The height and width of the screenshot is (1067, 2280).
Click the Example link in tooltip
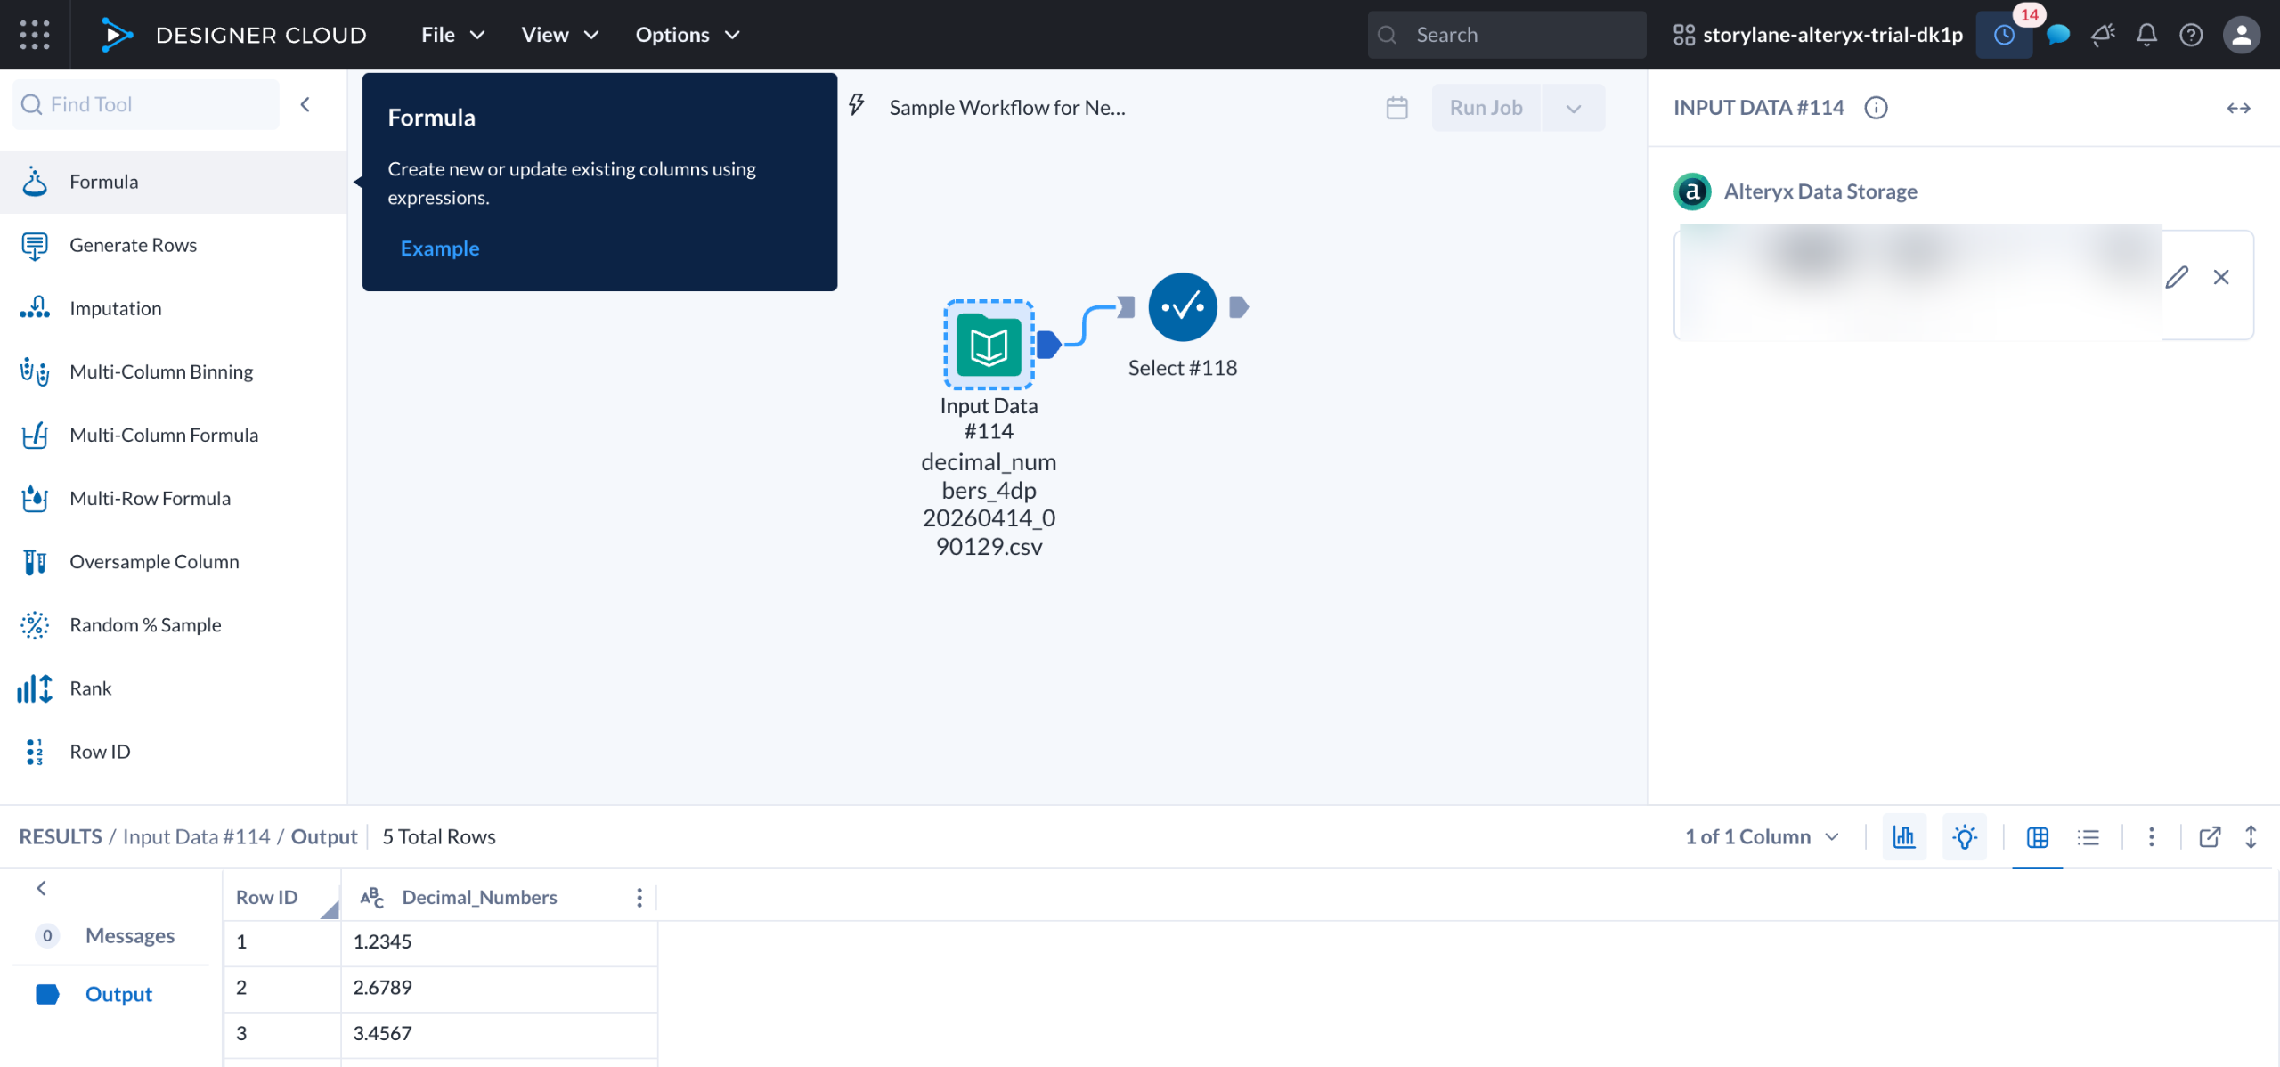point(440,248)
